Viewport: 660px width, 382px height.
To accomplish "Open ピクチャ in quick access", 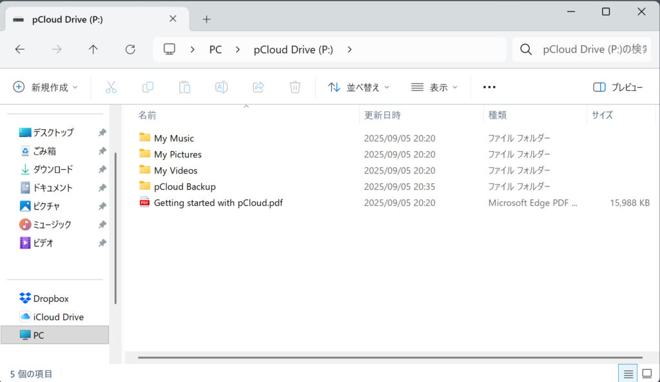I will coord(40,206).
